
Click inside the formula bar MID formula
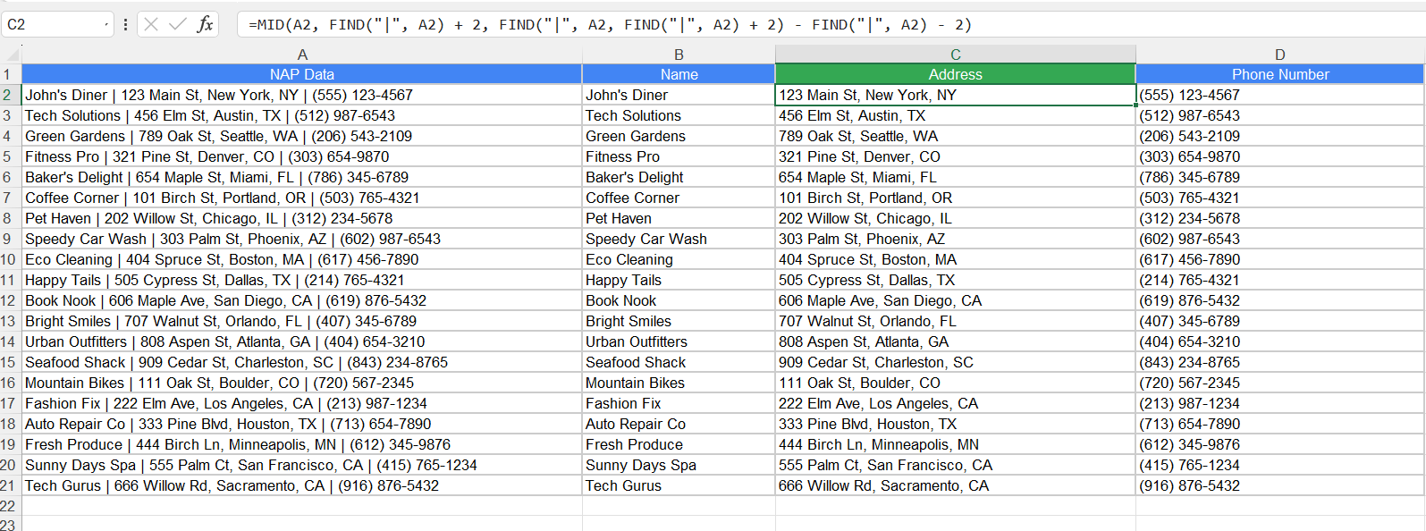[610, 25]
